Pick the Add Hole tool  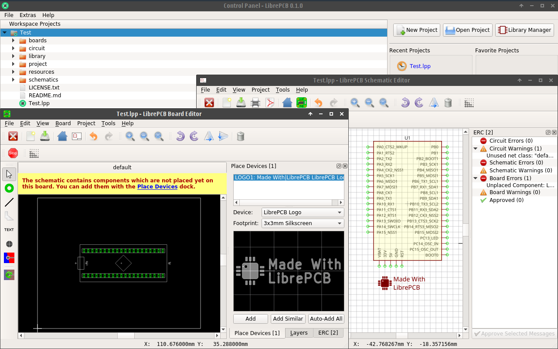(x=9, y=244)
